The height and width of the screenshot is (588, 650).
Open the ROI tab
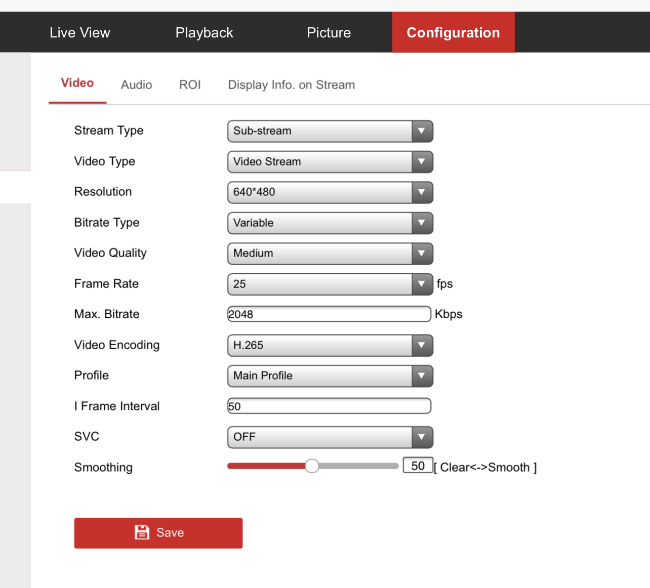(x=190, y=85)
